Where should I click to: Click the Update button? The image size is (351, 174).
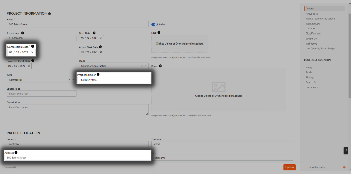[x=289, y=167]
